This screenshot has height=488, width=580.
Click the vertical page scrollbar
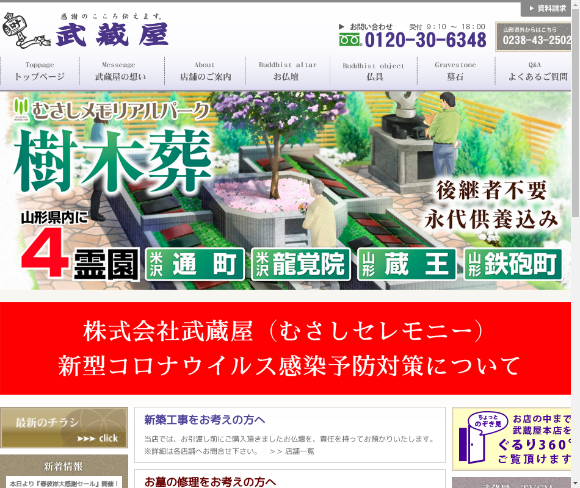(x=575, y=122)
